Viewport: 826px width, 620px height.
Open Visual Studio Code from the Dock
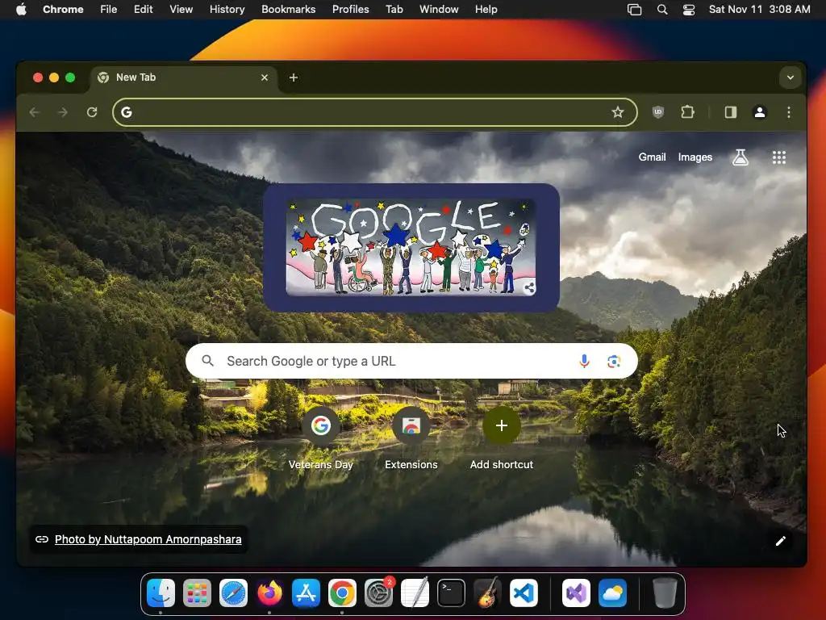pos(524,593)
